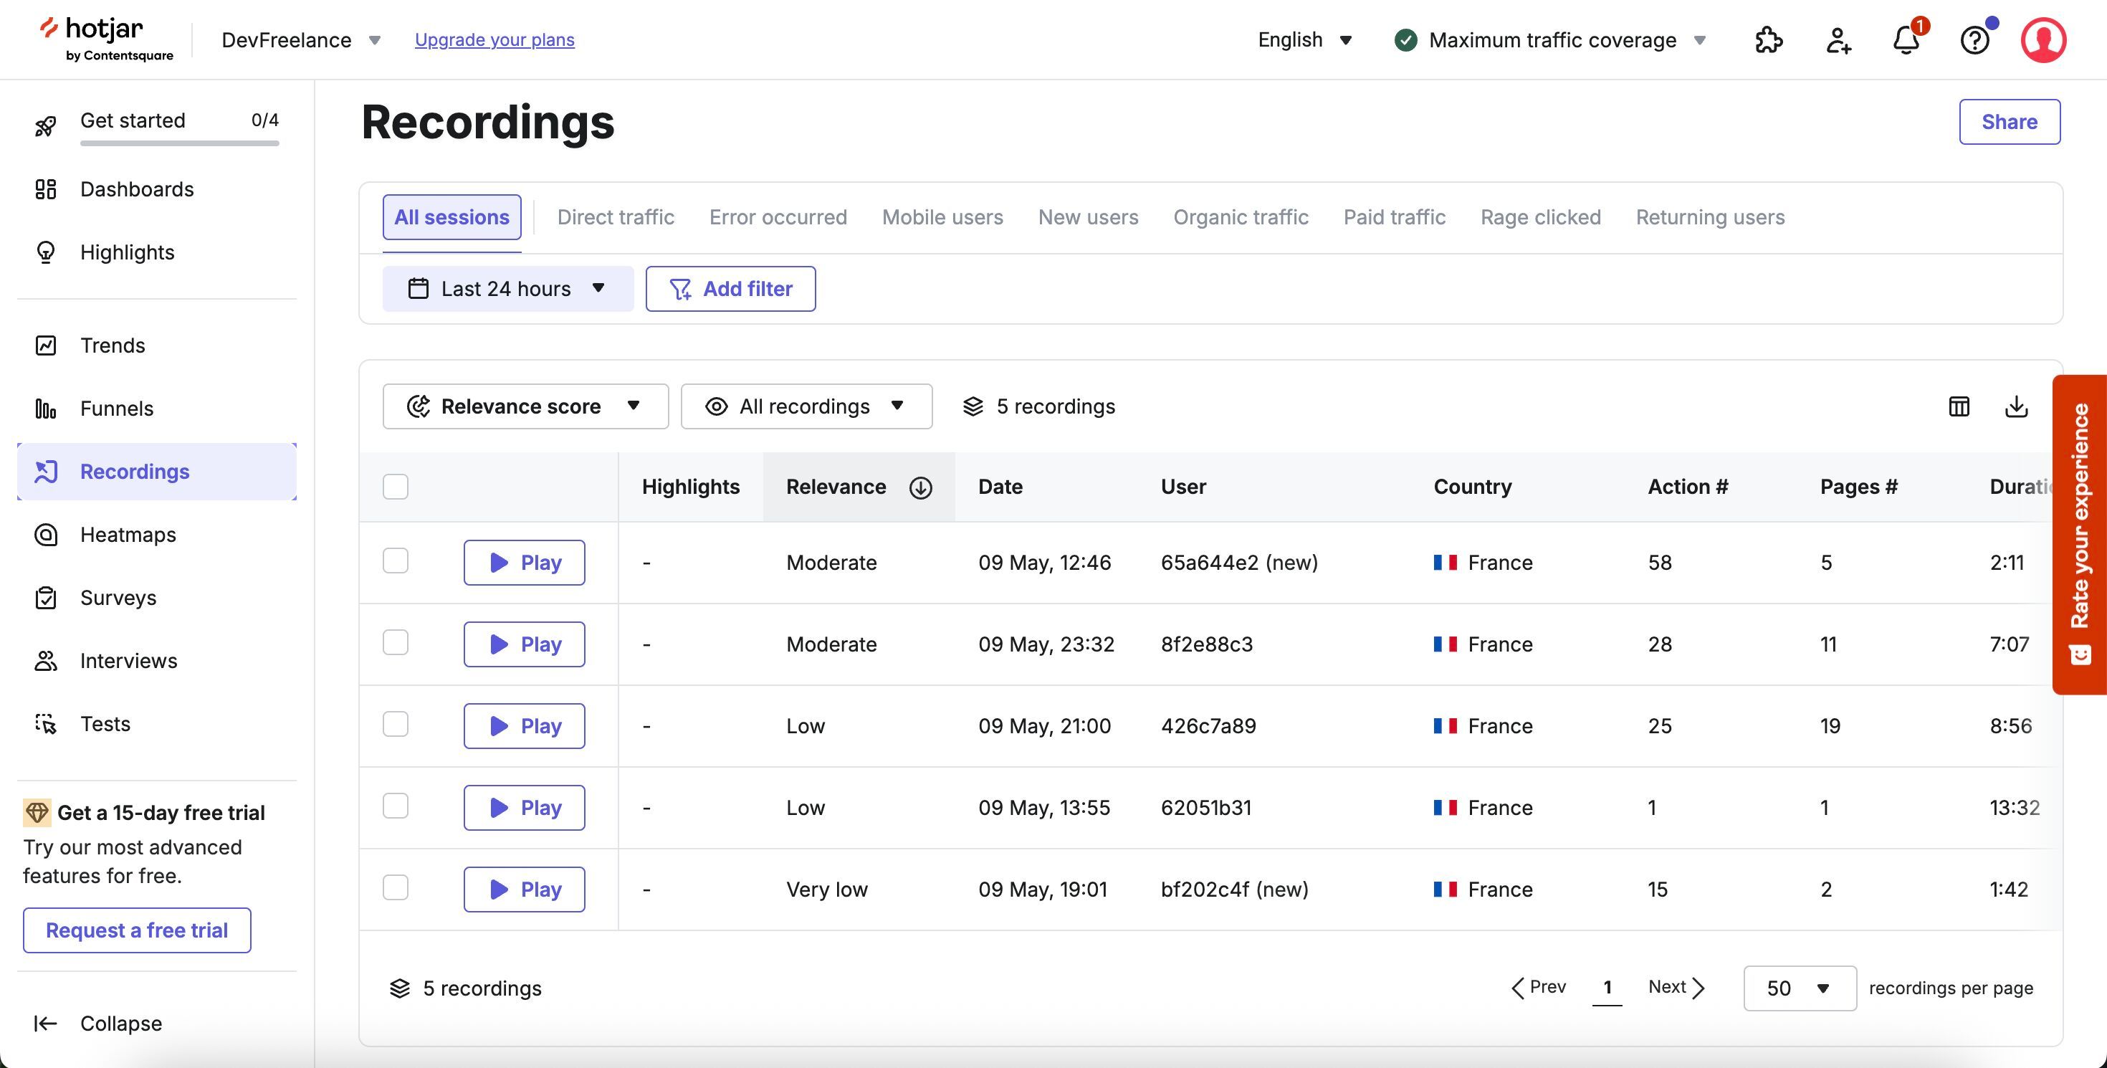Viewport: 2107px width, 1068px height.
Task: Select checkbox for user 8f2e88c3 recording
Action: coord(396,643)
